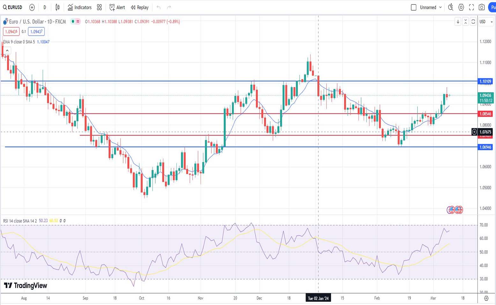
Task: Open the Indicators menu
Action: 79,7
